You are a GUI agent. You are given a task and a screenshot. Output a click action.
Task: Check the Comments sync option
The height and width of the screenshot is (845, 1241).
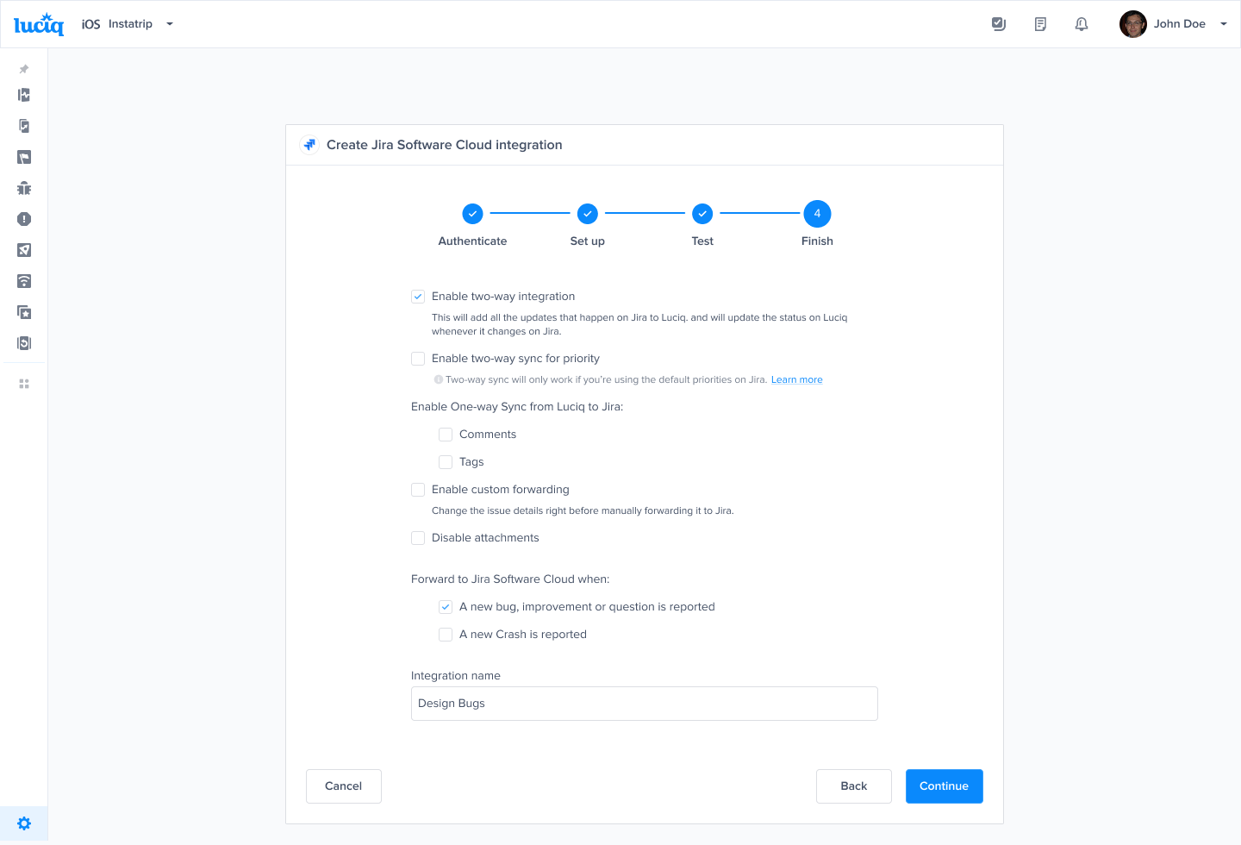[446, 435]
